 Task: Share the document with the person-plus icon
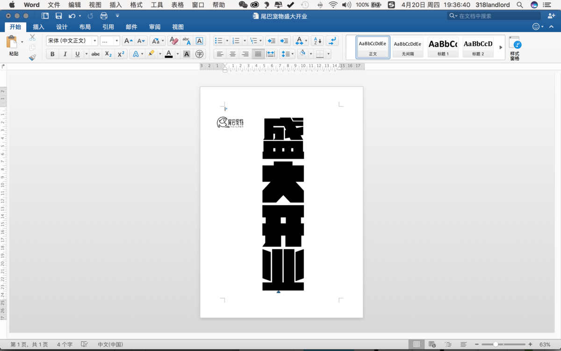pos(551,16)
